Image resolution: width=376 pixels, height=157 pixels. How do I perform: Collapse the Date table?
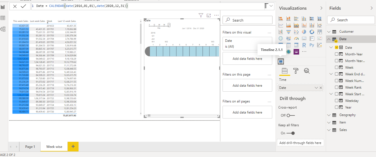pyautogui.click(x=329, y=39)
